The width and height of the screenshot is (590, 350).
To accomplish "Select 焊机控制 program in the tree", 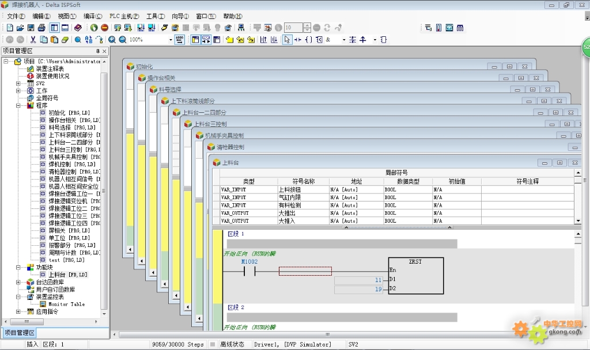I will click(x=72, y=164).
